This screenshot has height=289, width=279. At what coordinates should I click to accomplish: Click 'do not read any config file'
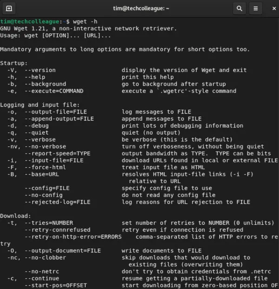[168, 195]
